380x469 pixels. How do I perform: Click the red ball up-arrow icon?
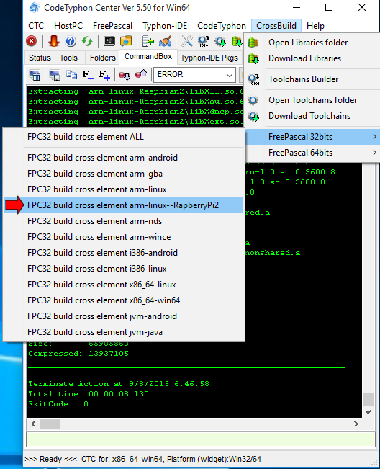(141, 74)
